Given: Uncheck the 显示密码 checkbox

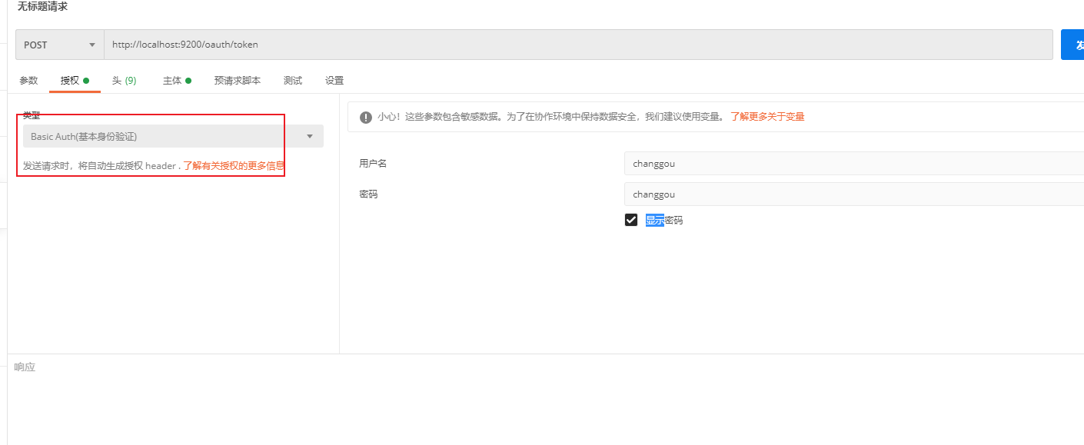Looking at the screenshot, I should coord(631,221).
